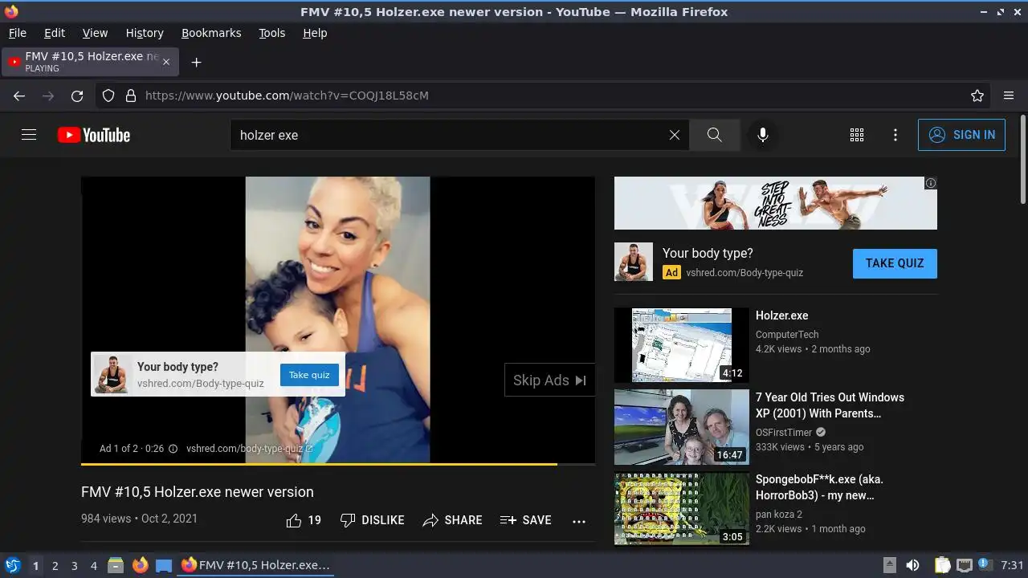This screenshot has width=1028, height=578.
Task: Open clipboard tray icon
Action: [943, 565]
